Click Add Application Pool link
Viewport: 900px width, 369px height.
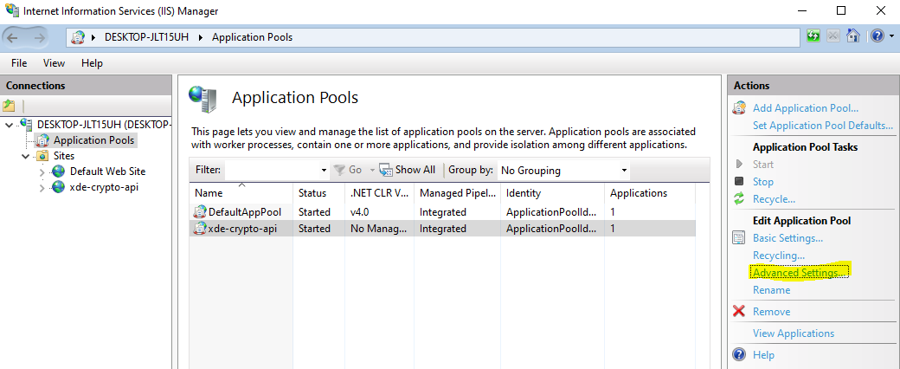[x=806, y=108]
